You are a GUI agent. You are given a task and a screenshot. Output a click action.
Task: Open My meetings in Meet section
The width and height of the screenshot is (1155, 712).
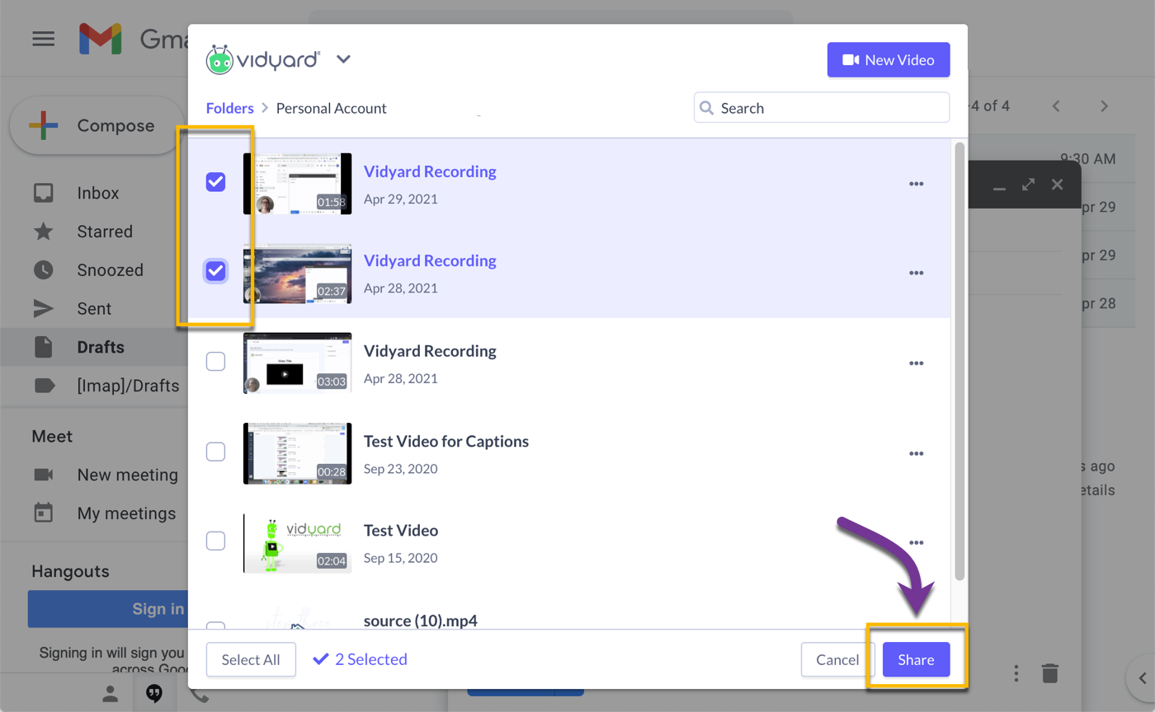point(126,513)
